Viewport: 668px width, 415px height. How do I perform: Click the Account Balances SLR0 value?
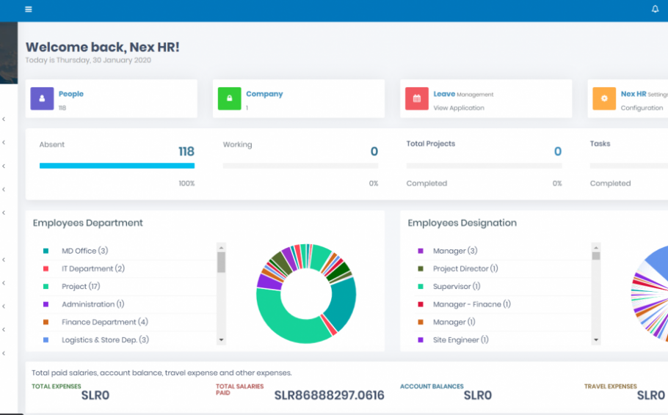click(x=478, y=395)
